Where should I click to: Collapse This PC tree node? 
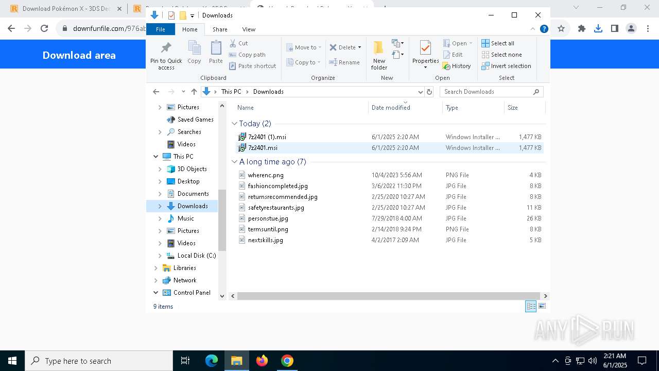[x=156, y=157]
